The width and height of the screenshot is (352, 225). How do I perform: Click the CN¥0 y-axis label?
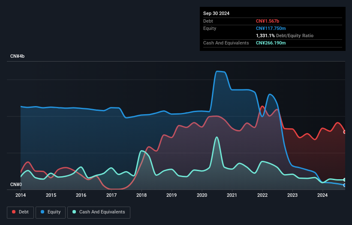[16, 184]
